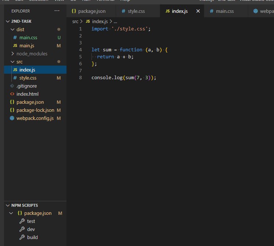The height and width of the screenshot is (246, 274).
Task: Open index.html from the explorer
Action: 28,94
